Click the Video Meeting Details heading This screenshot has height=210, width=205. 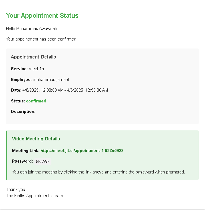[36, 139]
